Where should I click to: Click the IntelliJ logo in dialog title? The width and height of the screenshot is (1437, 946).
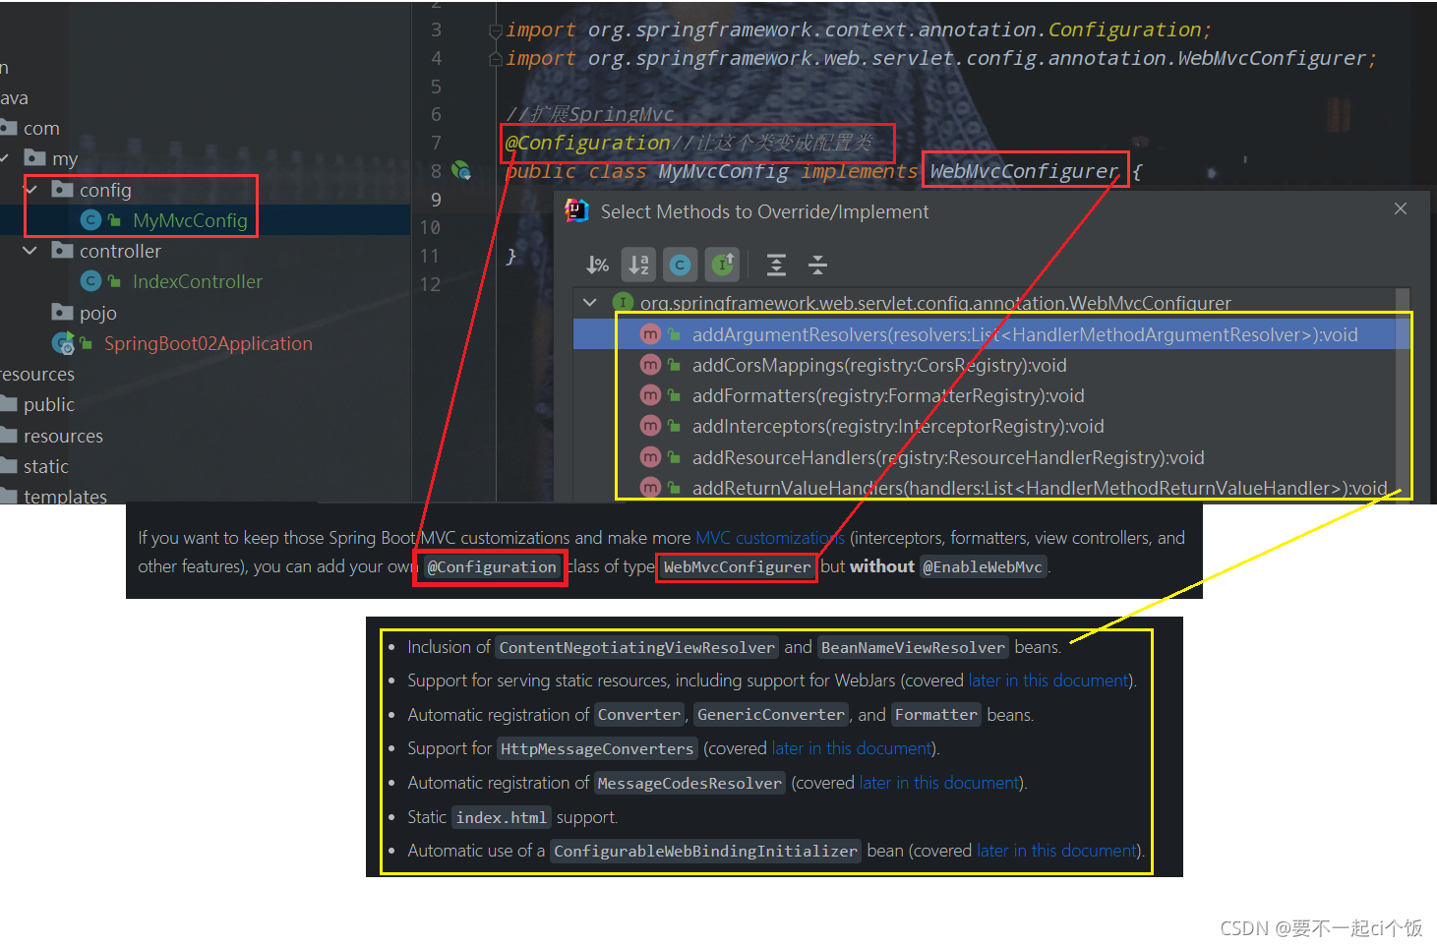coord(576,210)
